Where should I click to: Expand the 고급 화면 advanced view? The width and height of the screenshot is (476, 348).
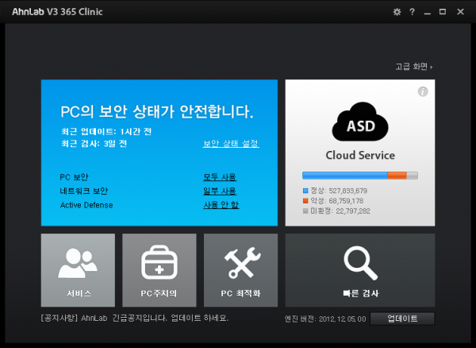413,66
